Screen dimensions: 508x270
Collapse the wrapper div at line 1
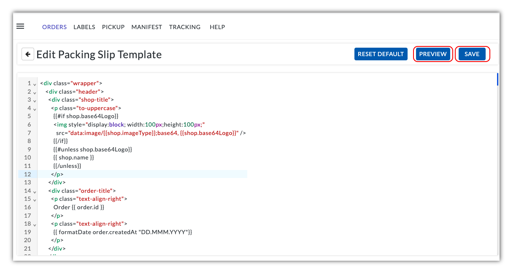point(35,84)
